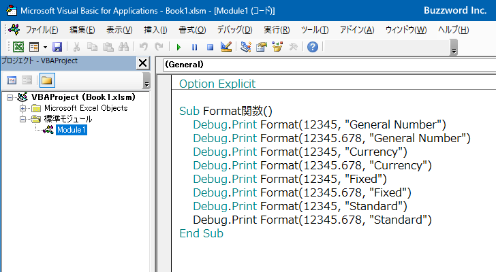Screen dimensions: 496x272
Task: Click the Format(12345.678, "Currency") line
Action: point(312,165)
